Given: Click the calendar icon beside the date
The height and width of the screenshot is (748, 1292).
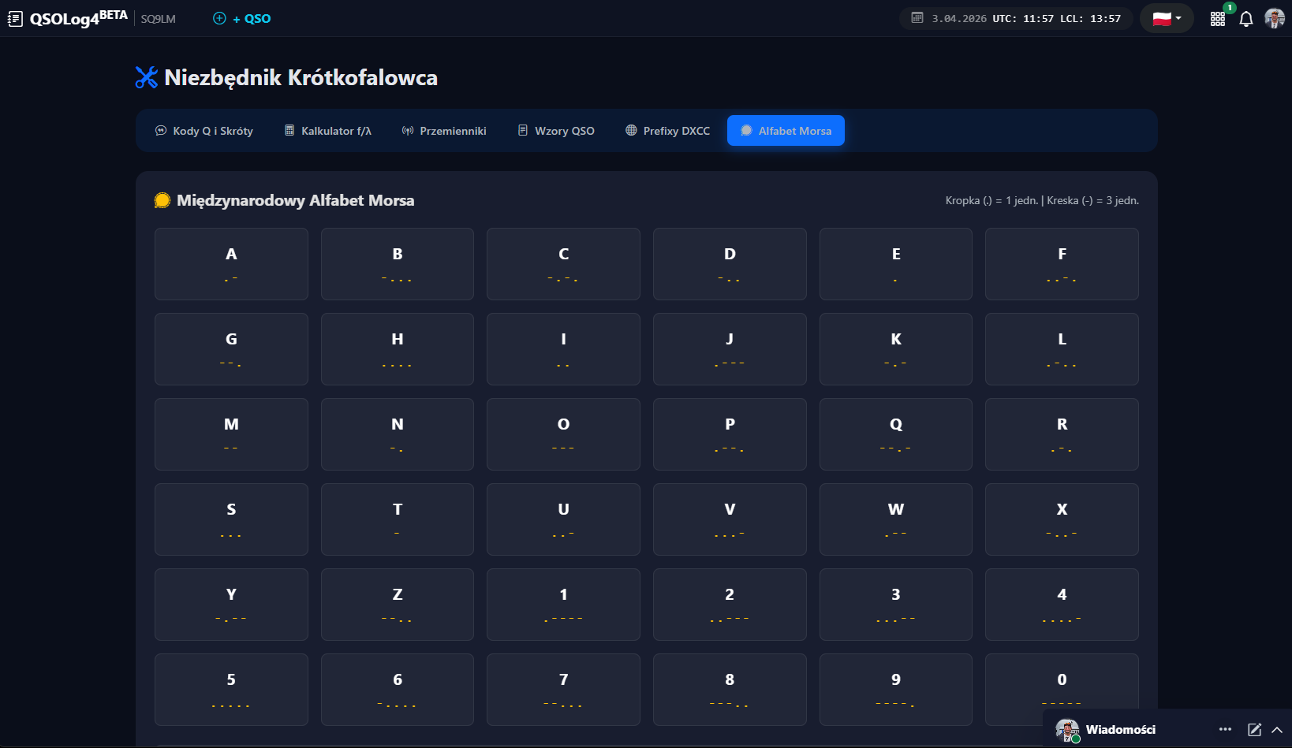Looking at the screenshot, I should click(917, 18).
